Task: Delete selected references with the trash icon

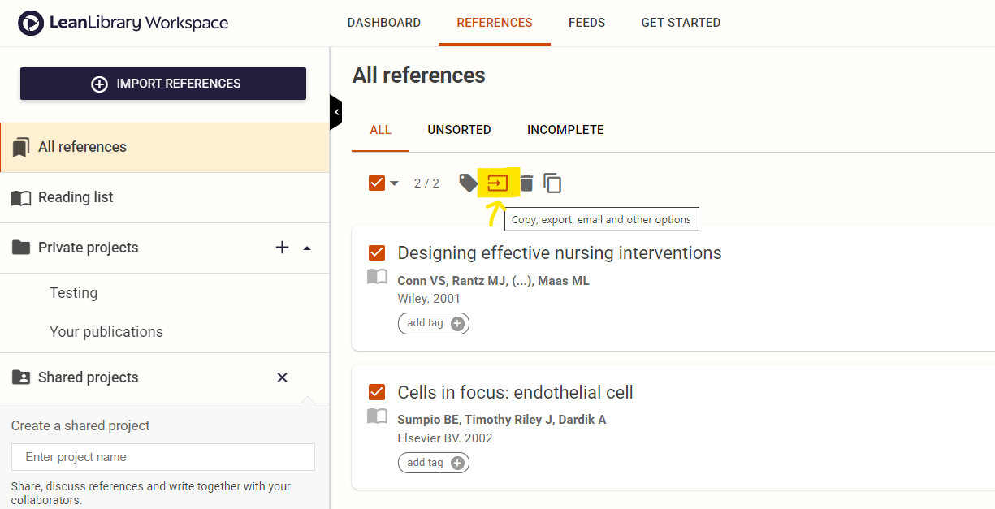Action: click(526, 183)
